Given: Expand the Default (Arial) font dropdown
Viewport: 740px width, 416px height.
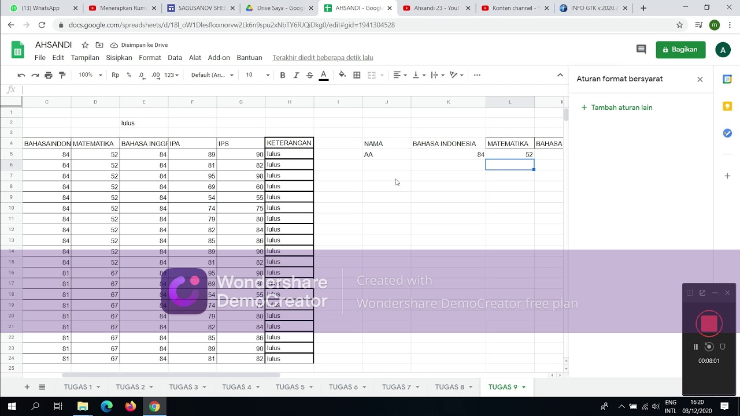Looking at the screenshot, I should [212, 75].
